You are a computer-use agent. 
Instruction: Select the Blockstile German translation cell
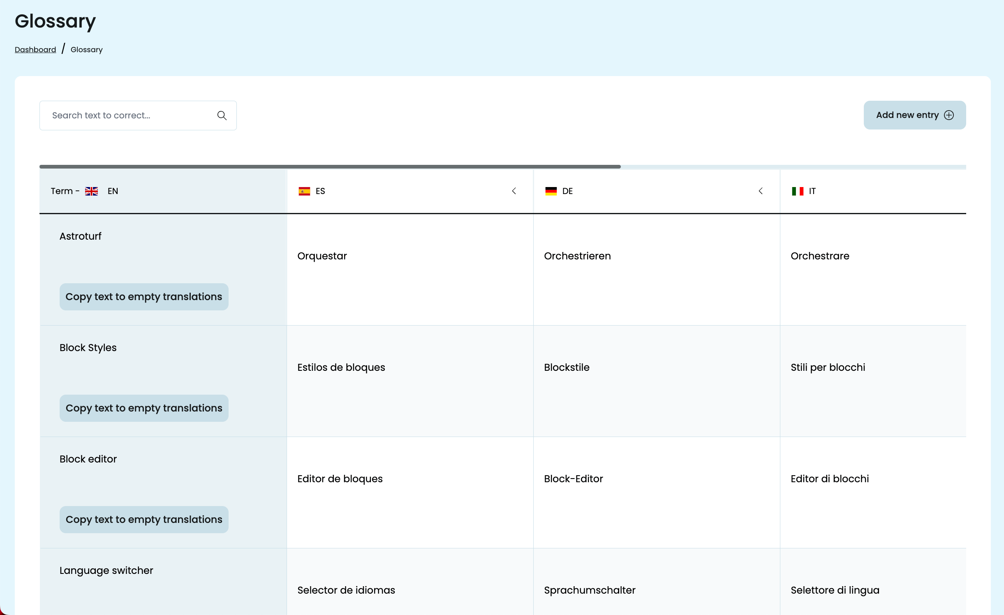567,368
